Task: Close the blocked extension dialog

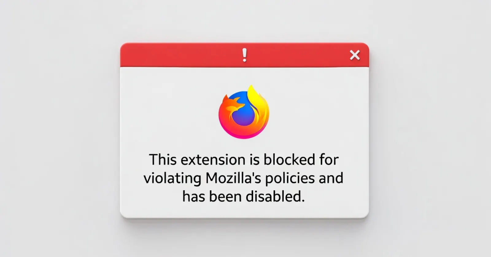Action: (x=355, y=55)
